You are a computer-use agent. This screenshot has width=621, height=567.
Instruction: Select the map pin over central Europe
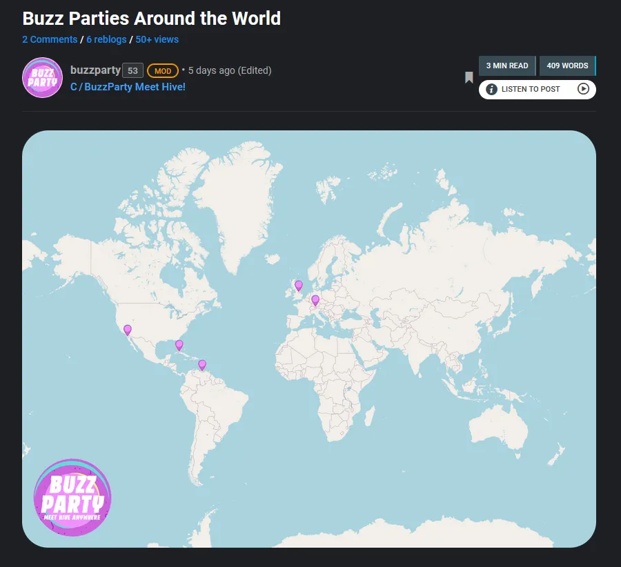[x=315, y=301]
